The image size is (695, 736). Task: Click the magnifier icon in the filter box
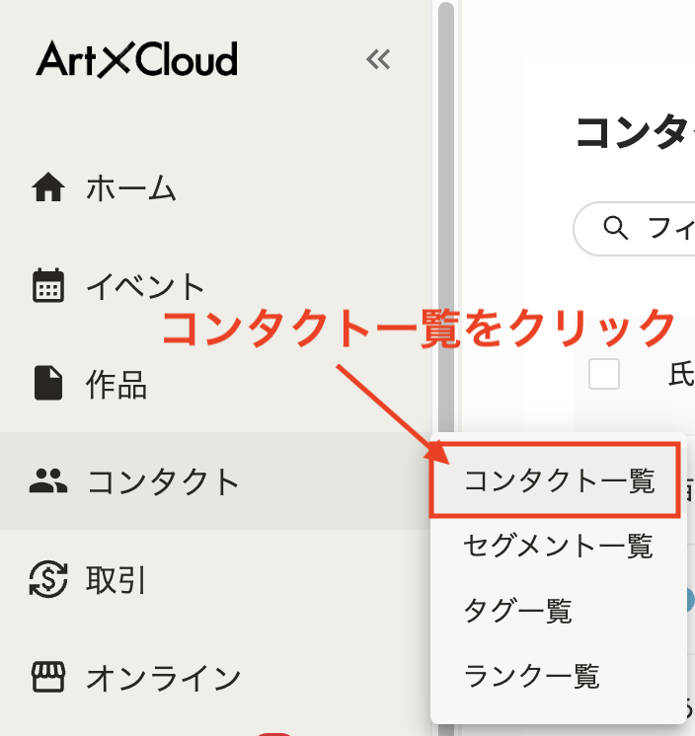tap(616, 229)
